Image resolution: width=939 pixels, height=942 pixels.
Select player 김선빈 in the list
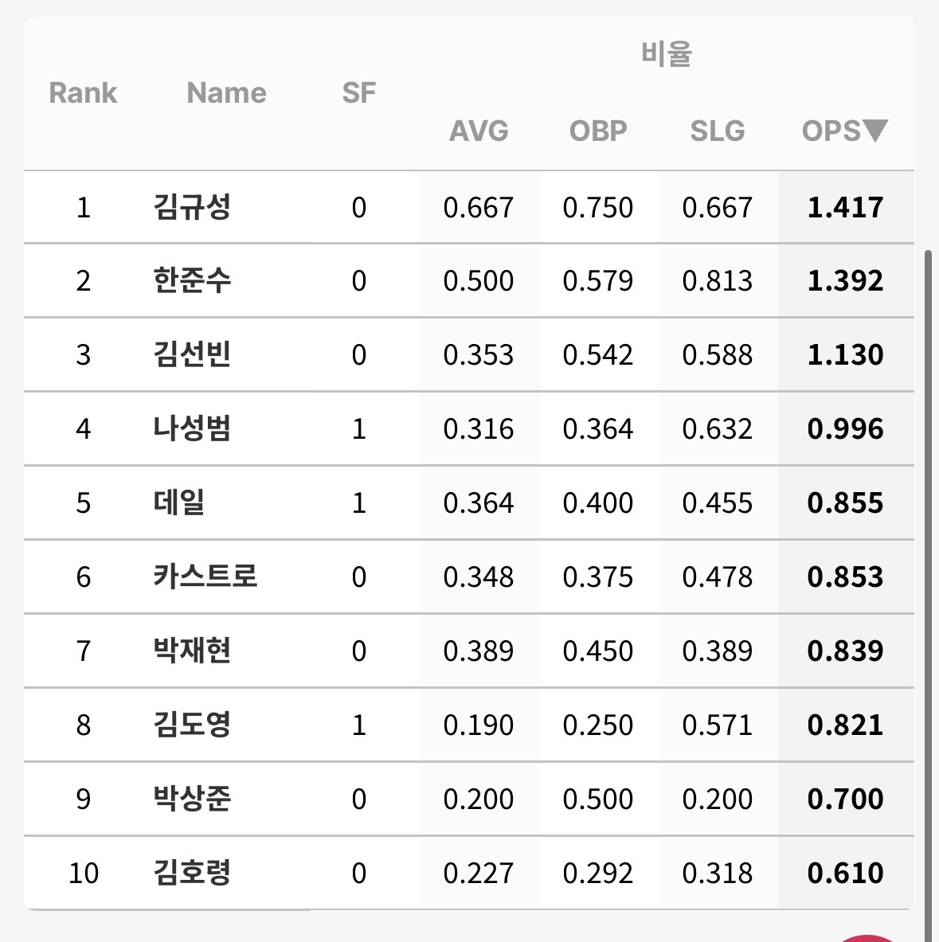[x=192, y=355]
